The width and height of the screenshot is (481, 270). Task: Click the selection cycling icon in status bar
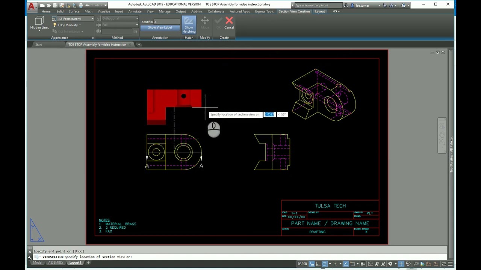pyautogui.click(x=370, y=264)
